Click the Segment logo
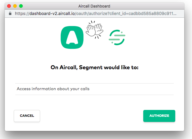 click(x=117, y=37)
